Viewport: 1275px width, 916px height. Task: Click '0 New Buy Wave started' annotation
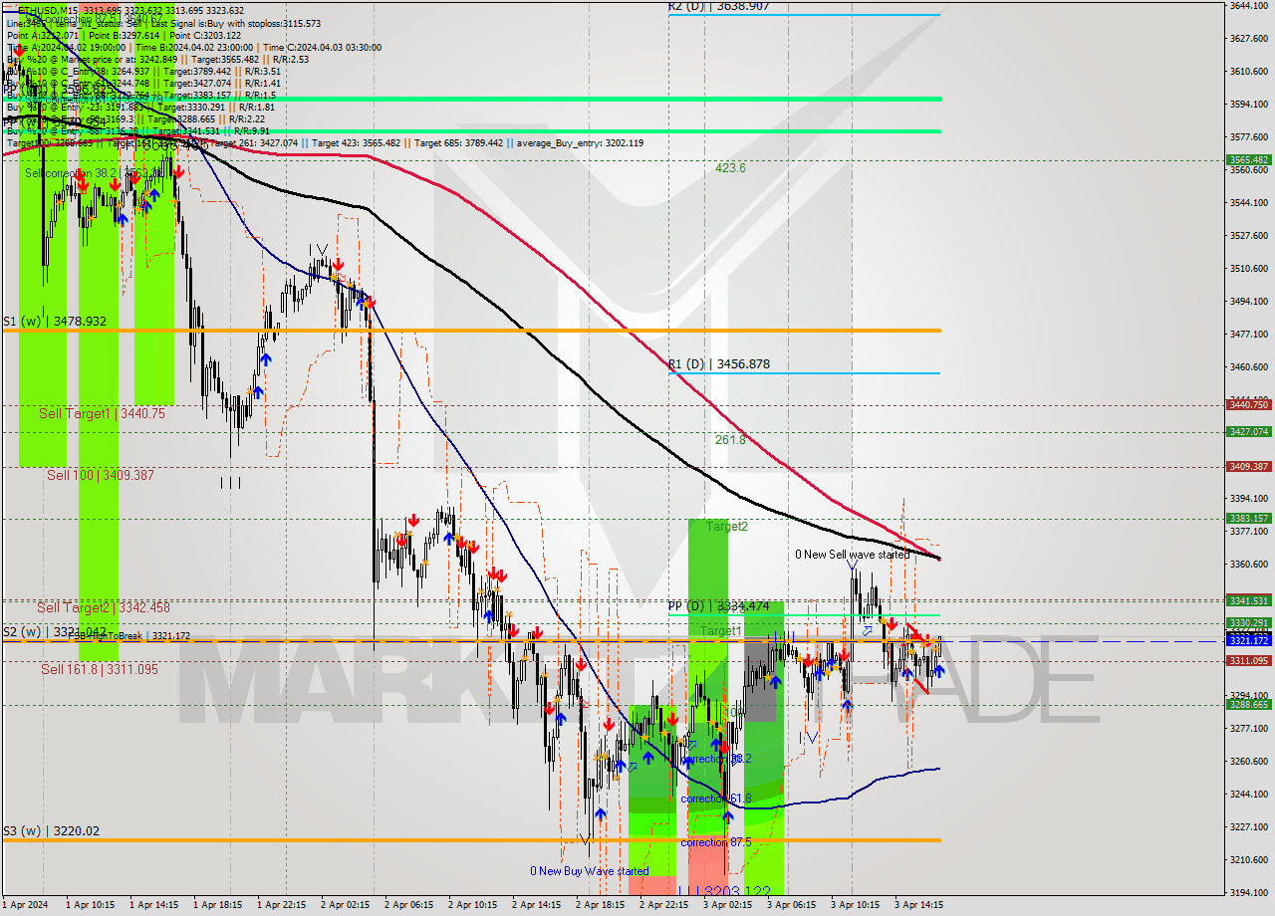coord(590,871)
